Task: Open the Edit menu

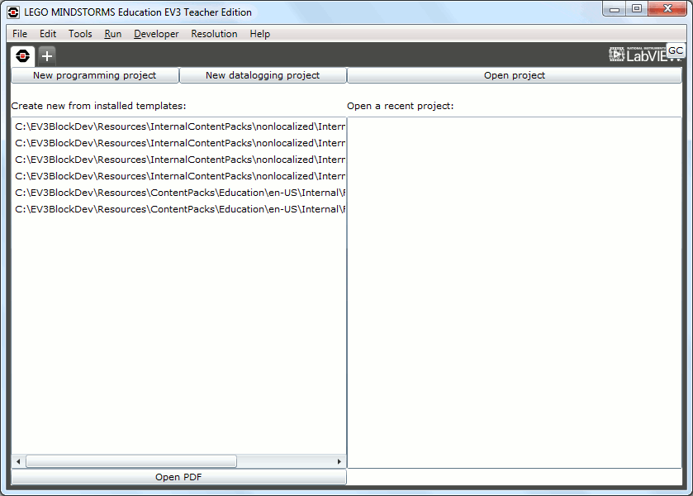Action: tap(48, 34)
